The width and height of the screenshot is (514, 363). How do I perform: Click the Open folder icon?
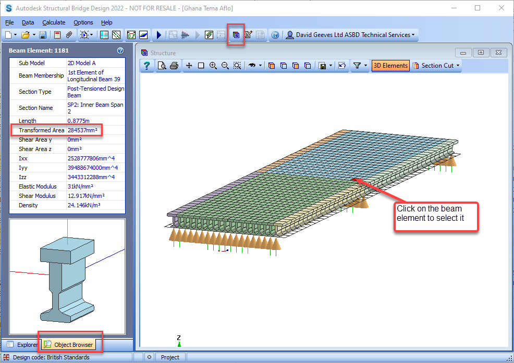[26, 35]
